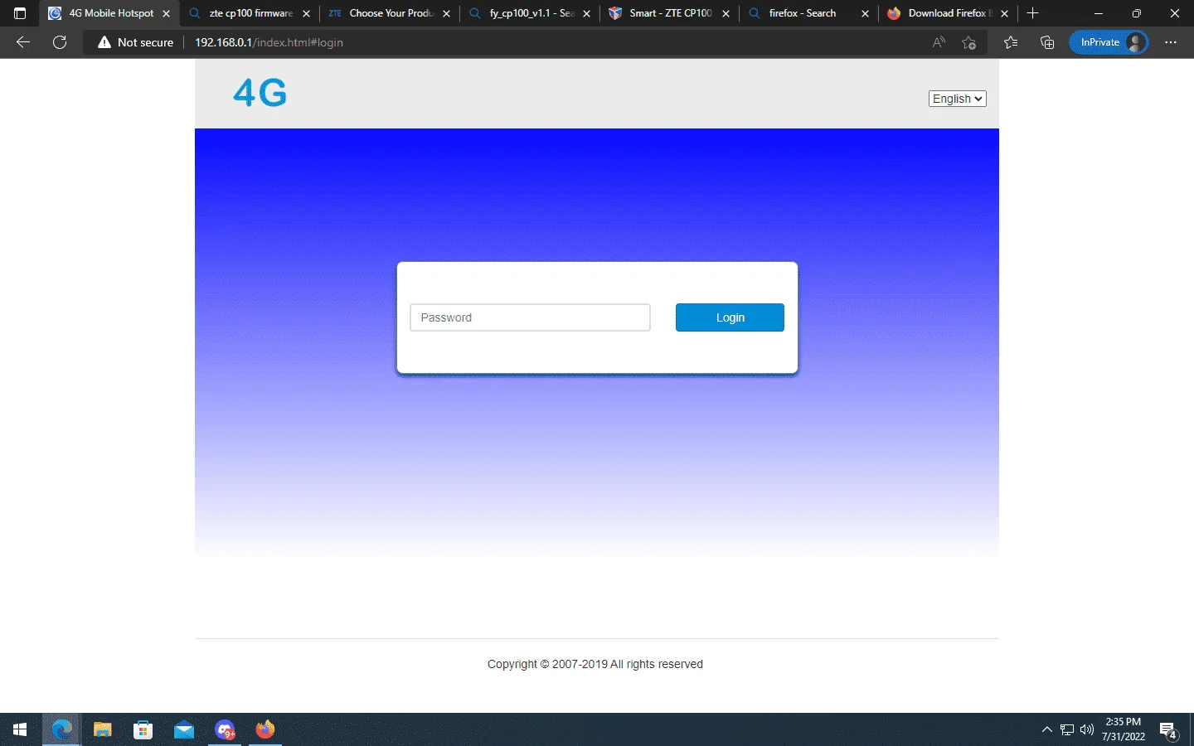
Task: Open the English language dropdown
Action: (957, 99)
